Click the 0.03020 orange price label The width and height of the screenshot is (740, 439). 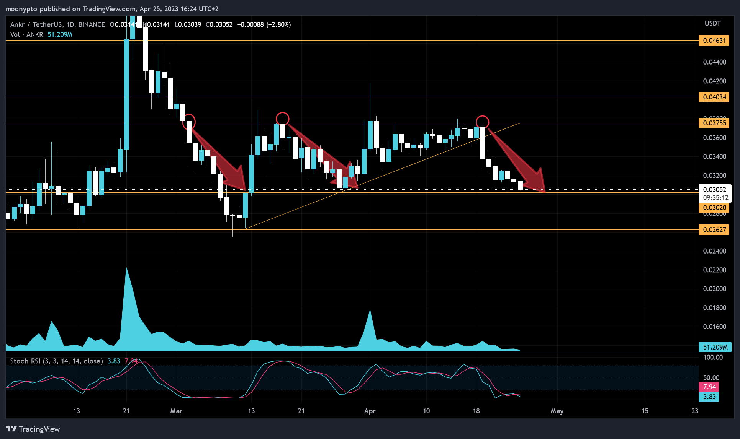[714, 208]
